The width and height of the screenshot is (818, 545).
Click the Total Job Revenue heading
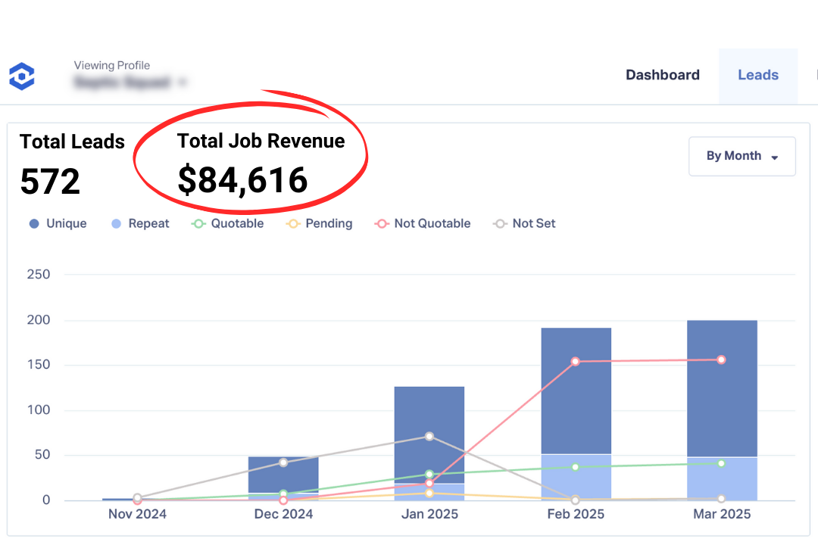[261, 142]
